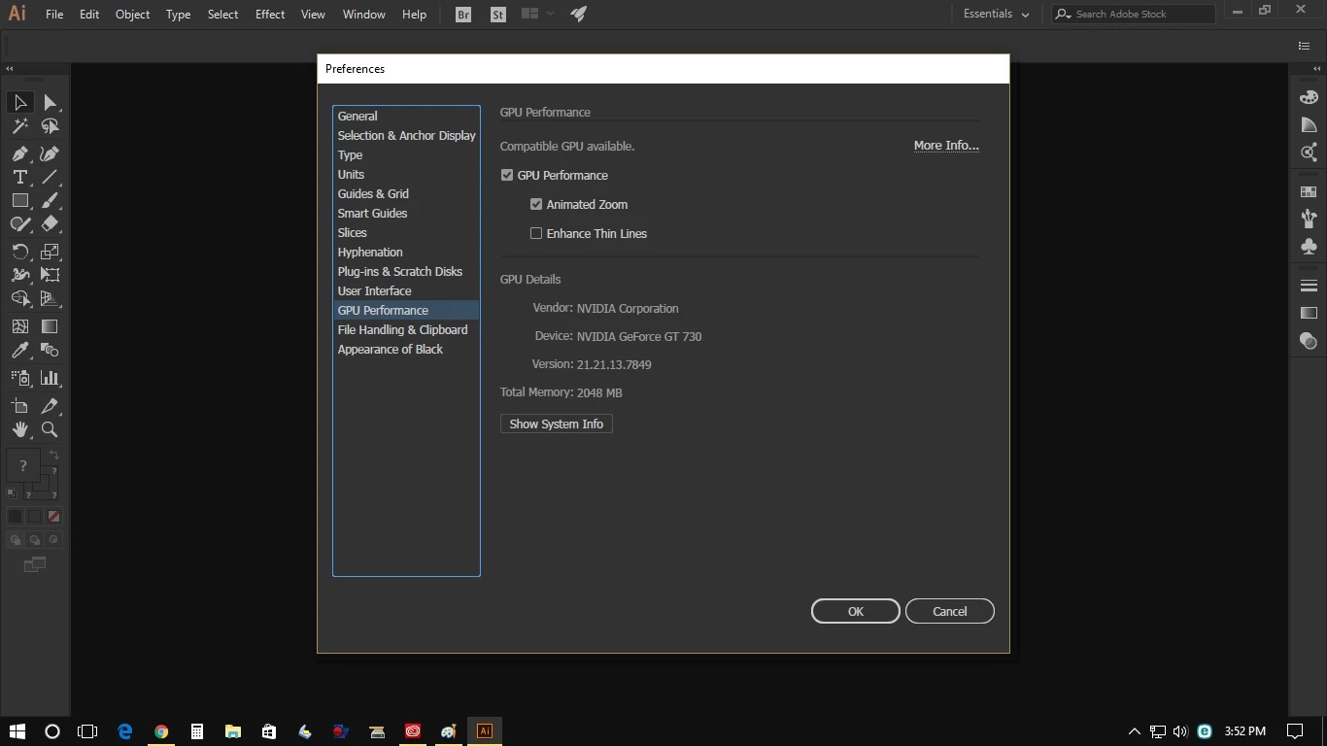1327x746 pixels.
Task: Click the Change Screen Mode button
Action: coord(35,564)
